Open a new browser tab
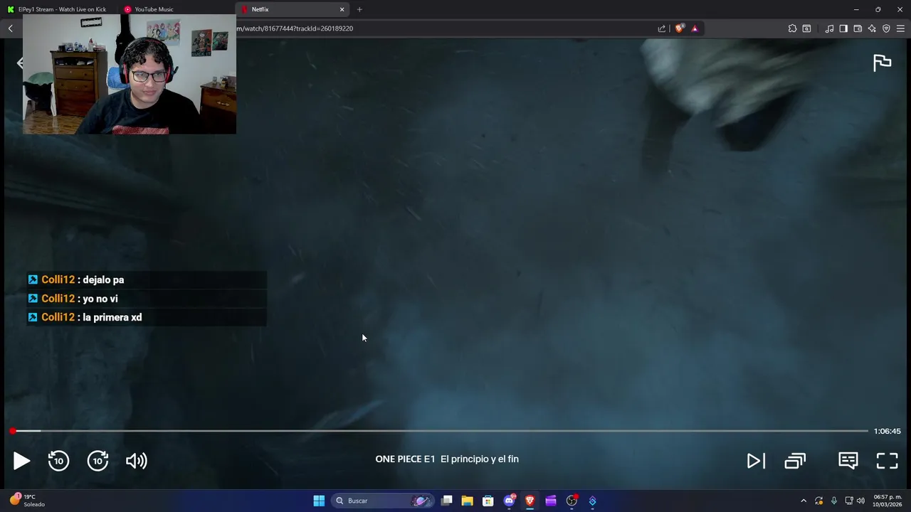911x512 pixels. (359, 9)
